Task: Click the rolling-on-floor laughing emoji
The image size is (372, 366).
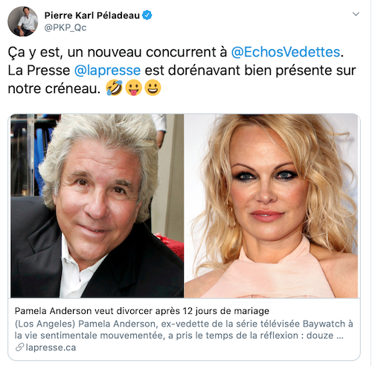Action: [x=115, y=88]
